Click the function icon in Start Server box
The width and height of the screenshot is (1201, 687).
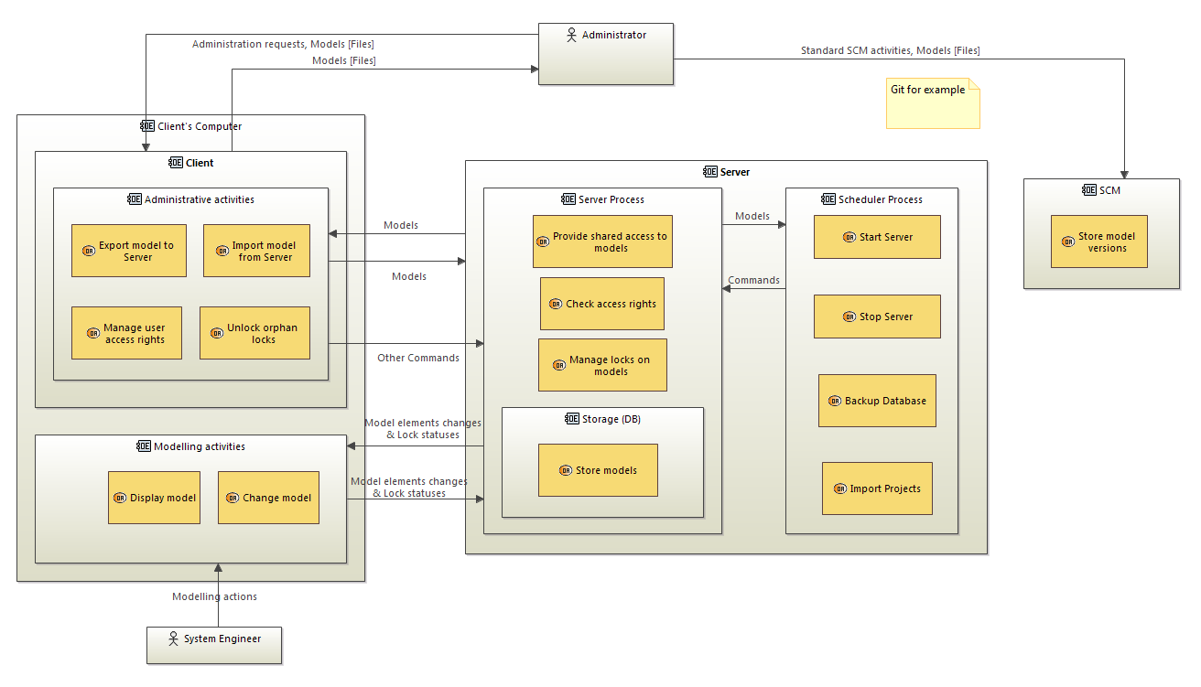pos(849,238)
